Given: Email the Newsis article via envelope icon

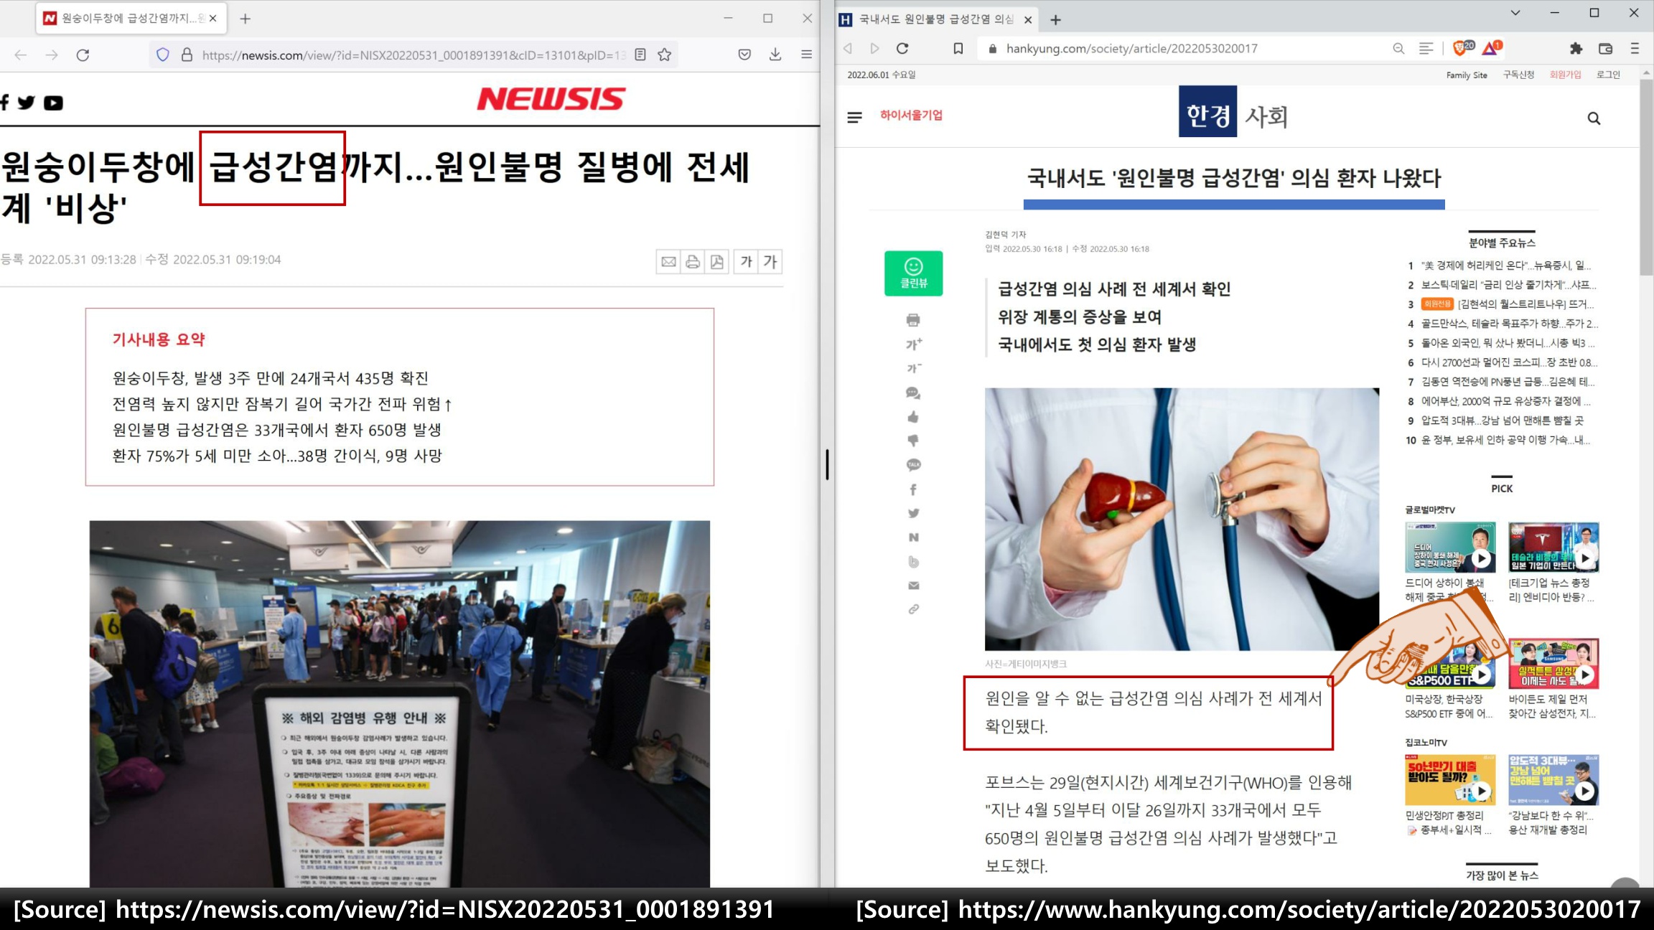Looking at the screenshot, I should (668, 261).
